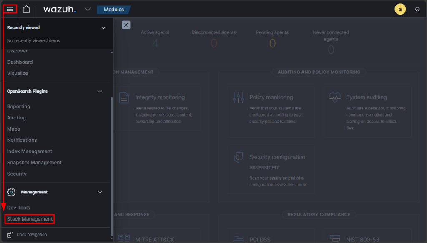Open user avatar menu
Viewport: 427px width, 243px height.
400,9
